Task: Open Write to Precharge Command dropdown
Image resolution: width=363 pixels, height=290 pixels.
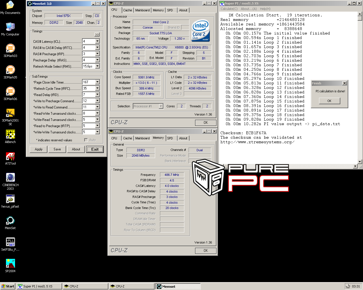Action: [x=98, y=101]
